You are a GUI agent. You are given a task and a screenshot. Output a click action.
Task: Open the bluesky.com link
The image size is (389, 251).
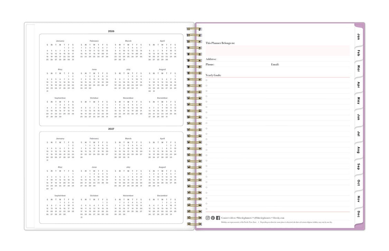tap(279, 217)
